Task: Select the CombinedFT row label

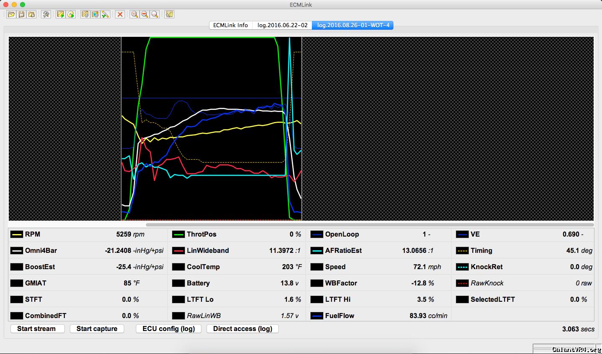Action: click(x=46, y=316)
